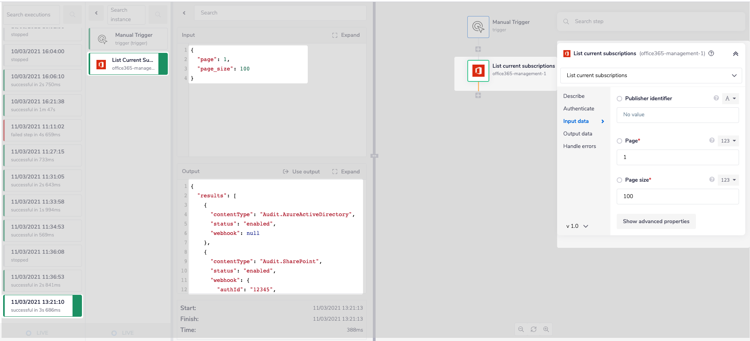Click Show advanced properties button
The image size is (750, 341).
[656, 222]
